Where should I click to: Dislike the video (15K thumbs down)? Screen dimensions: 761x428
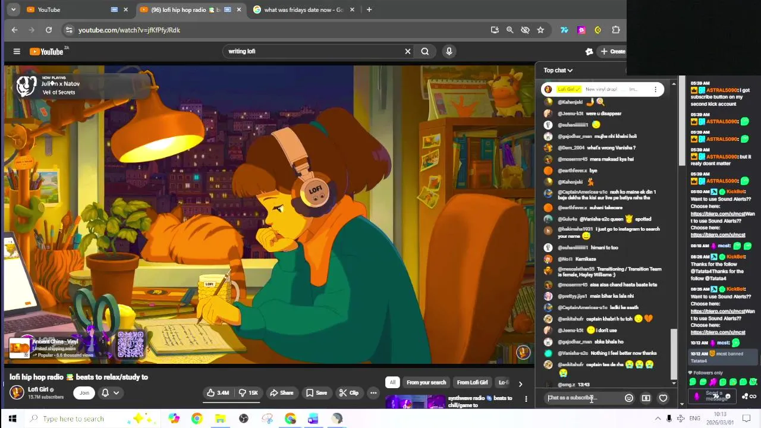[x=249, y=393]
